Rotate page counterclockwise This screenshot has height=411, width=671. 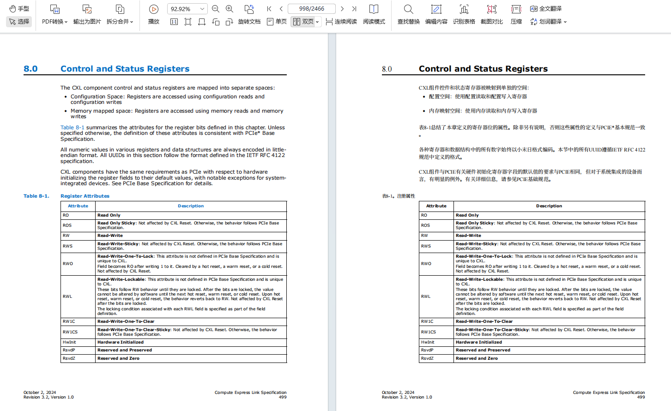216,22
